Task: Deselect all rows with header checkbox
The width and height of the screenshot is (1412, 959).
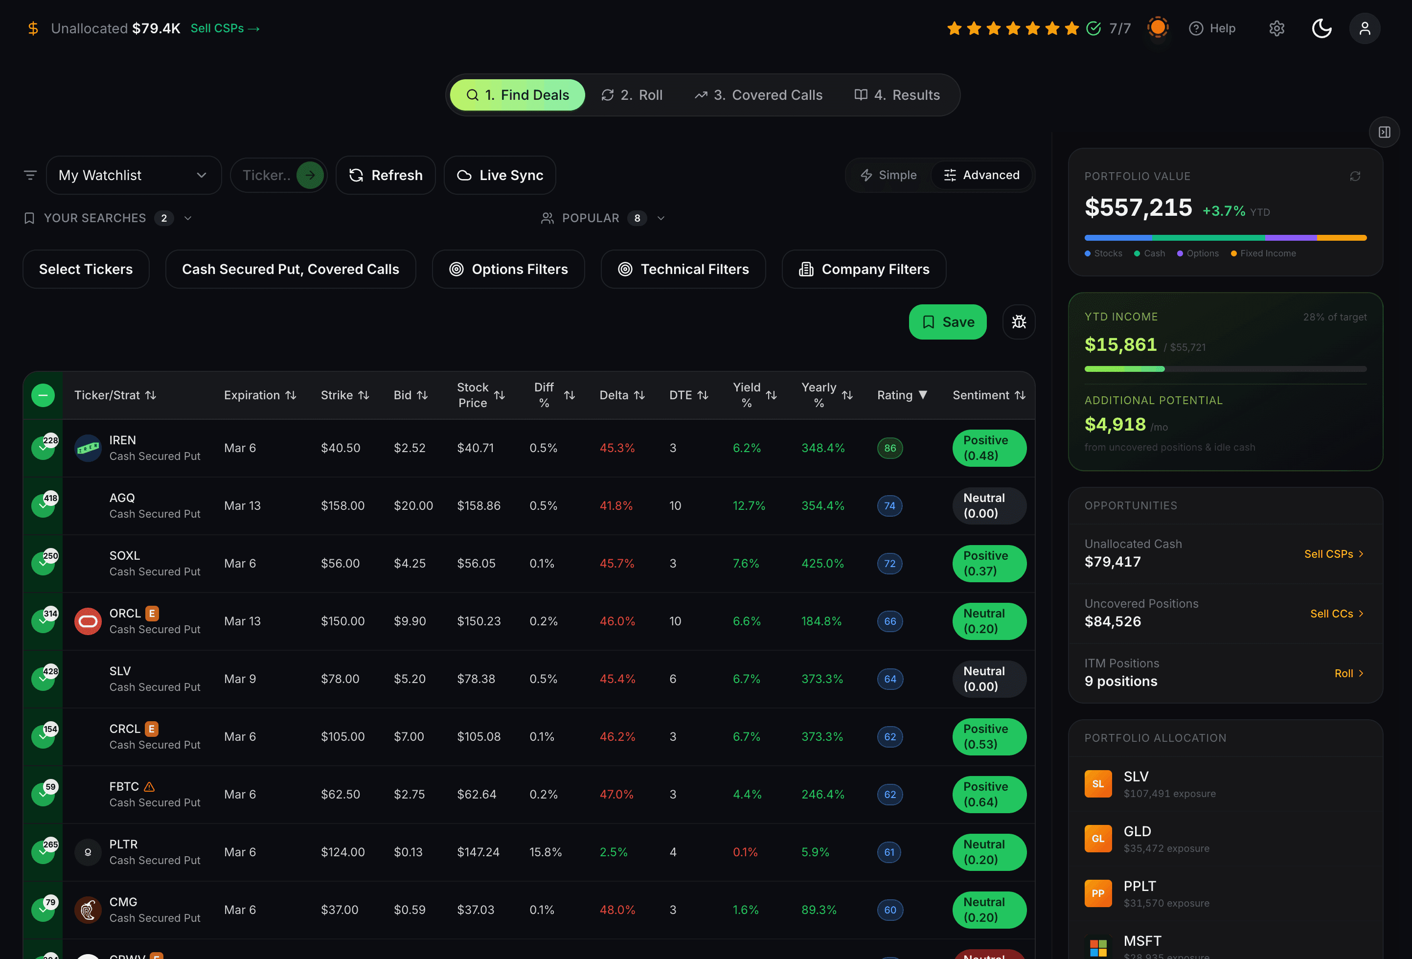Action: [x=43, y=395]
